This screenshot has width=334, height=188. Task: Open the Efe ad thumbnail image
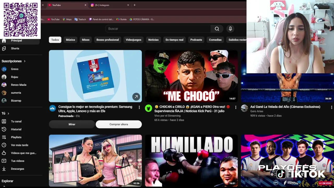(95, 76)
